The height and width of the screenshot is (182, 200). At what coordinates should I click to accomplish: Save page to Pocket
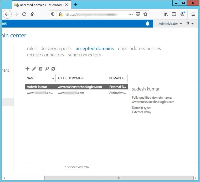click(138, 14)
